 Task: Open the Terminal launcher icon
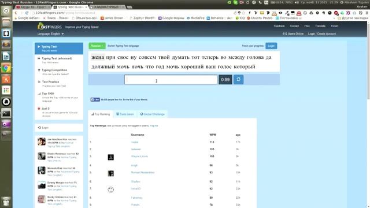[6, 113]
